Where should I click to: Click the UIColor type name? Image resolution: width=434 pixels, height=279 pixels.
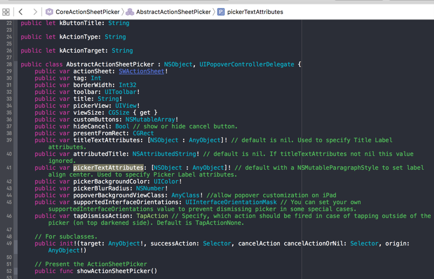pos(167,181)
